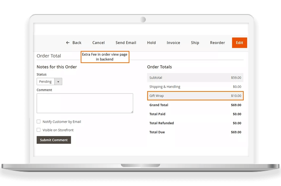This screenshot has width=281, height=186.
Task: Open the Invoice action
Action: click(173, 43)
